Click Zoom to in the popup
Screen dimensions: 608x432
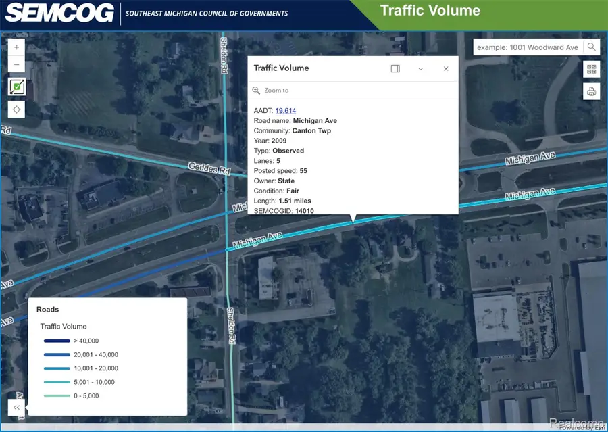[278, 90]
